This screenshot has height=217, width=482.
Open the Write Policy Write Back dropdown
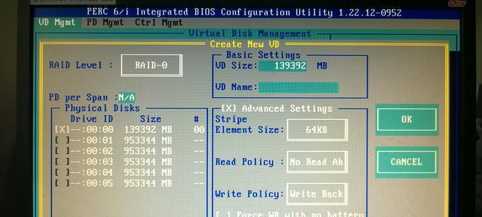pyautogui.click(x=317, y=194)
